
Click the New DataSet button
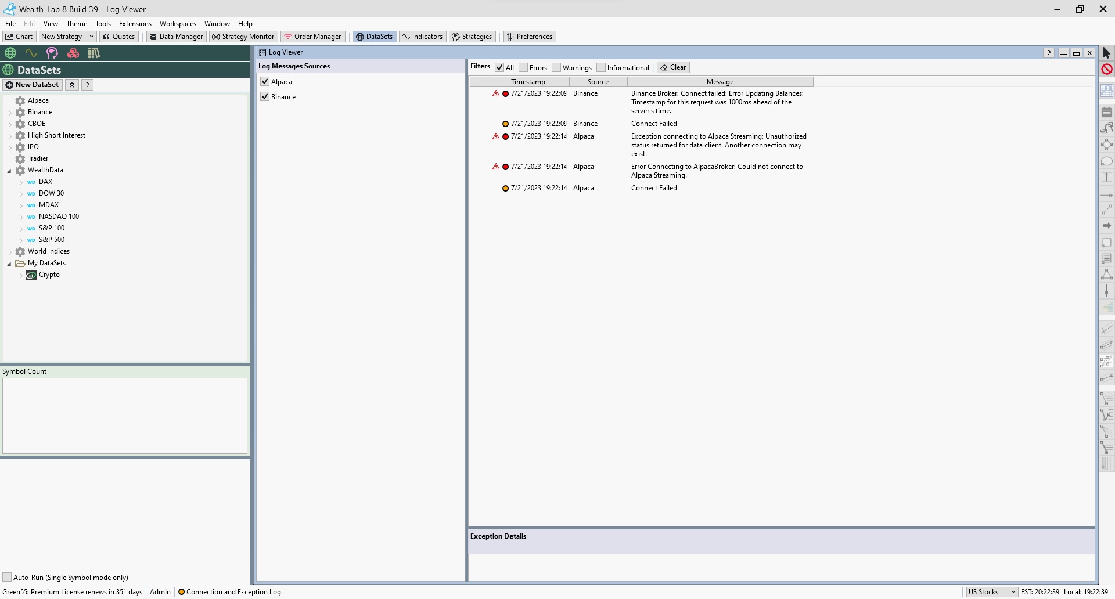tap(33, 85)
